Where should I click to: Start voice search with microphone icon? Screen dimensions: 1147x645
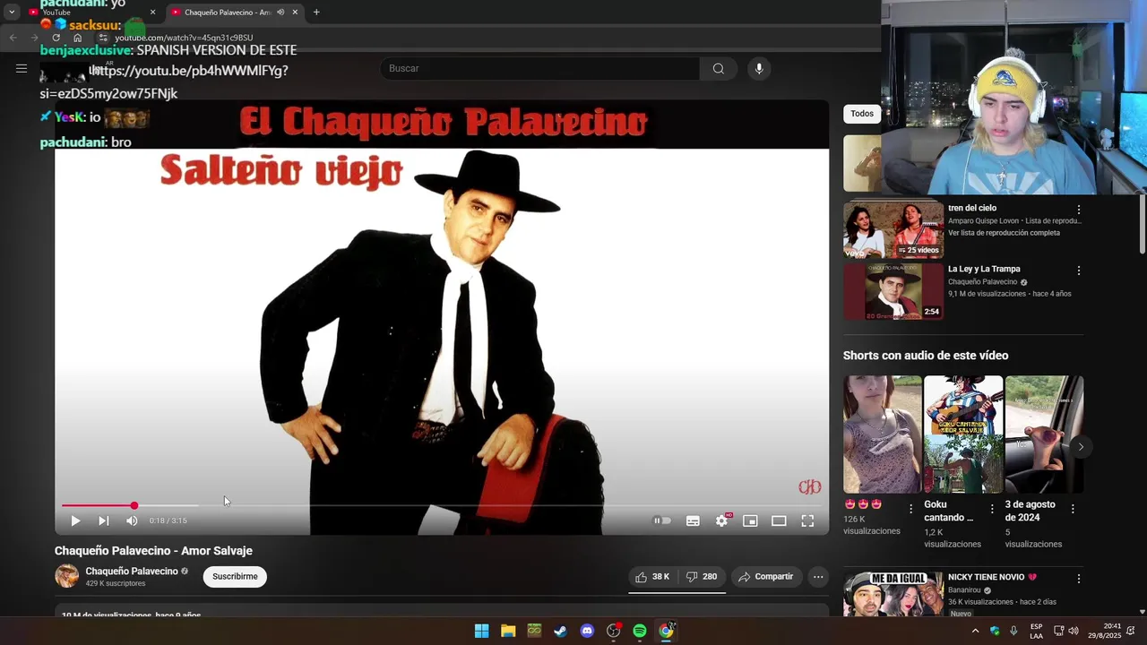[759, 68]
